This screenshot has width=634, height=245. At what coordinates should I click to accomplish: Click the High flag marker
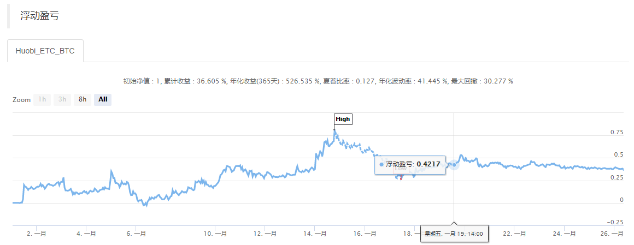click(343, 119)
